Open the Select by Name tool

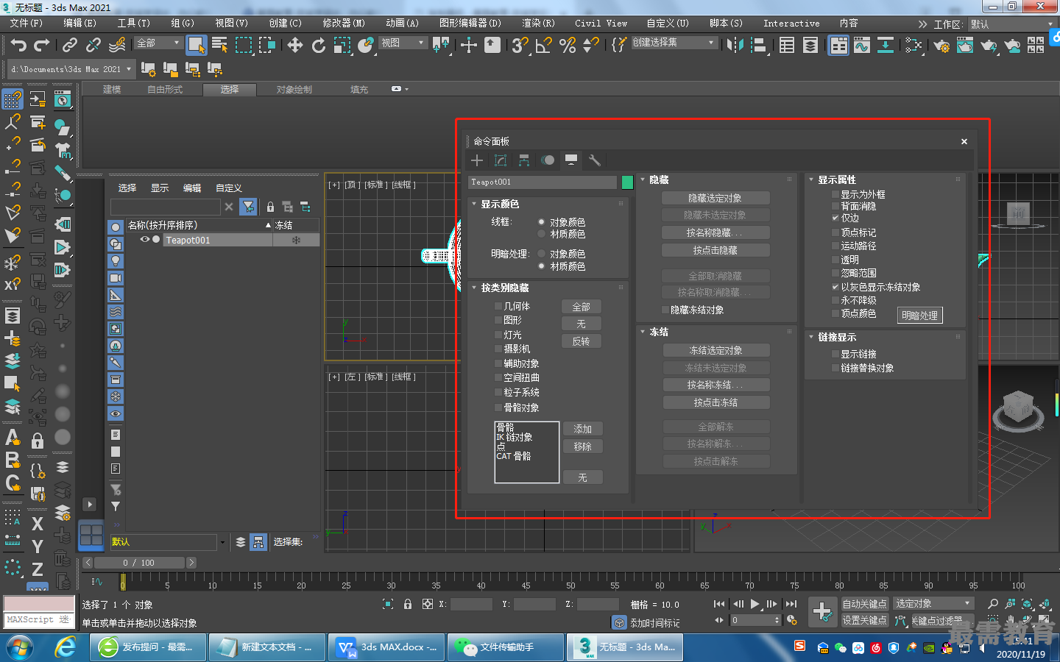(219, 46)
